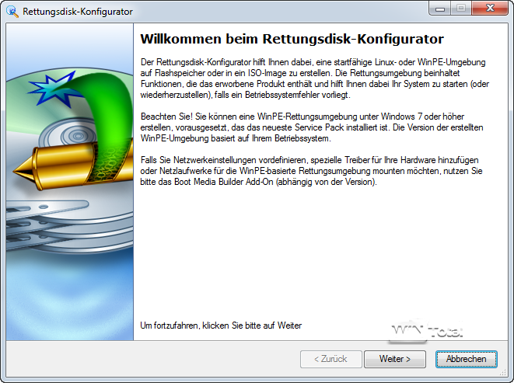514x383 pixels.
Task: Click the paragraph starting 'Der Rettungsdisk-Konfigurator hilft'
Action: tap(315, 78)
